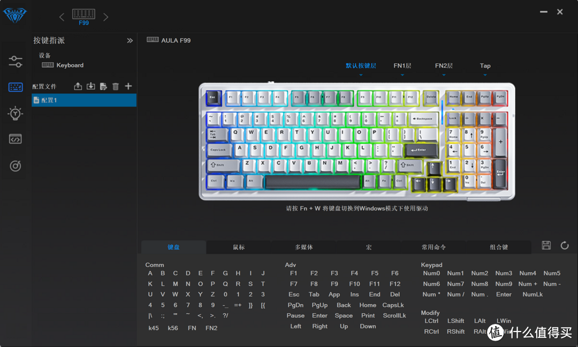This screenshot has width=578, height=347.
Task: Import a profile with the download icon
Action: click(x=90, y=86)
